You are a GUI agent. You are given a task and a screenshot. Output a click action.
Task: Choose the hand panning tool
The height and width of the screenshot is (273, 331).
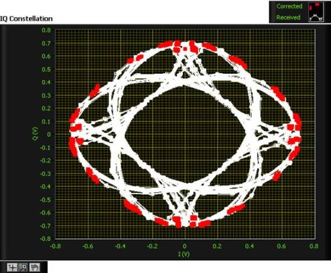[35, 267]
